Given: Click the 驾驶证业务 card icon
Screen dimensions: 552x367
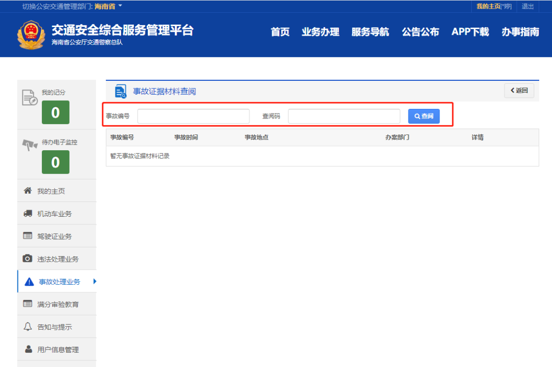Looking at the screenshot, I should 28,236.
